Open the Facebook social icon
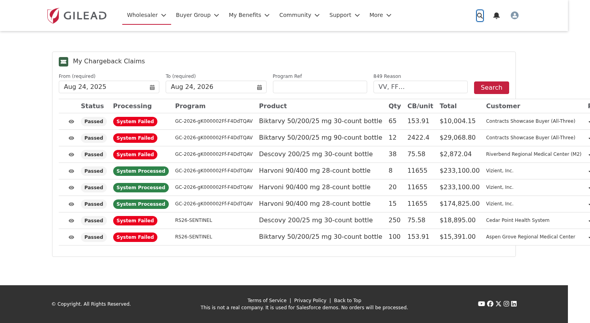590x323 pixels. (x=490, y=304)
